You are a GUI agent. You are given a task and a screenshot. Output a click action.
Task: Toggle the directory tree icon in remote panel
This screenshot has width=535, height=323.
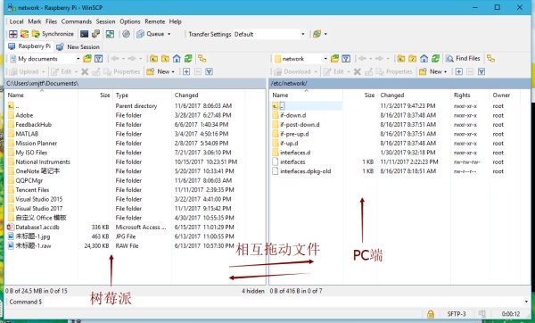(x=490, y=59)
